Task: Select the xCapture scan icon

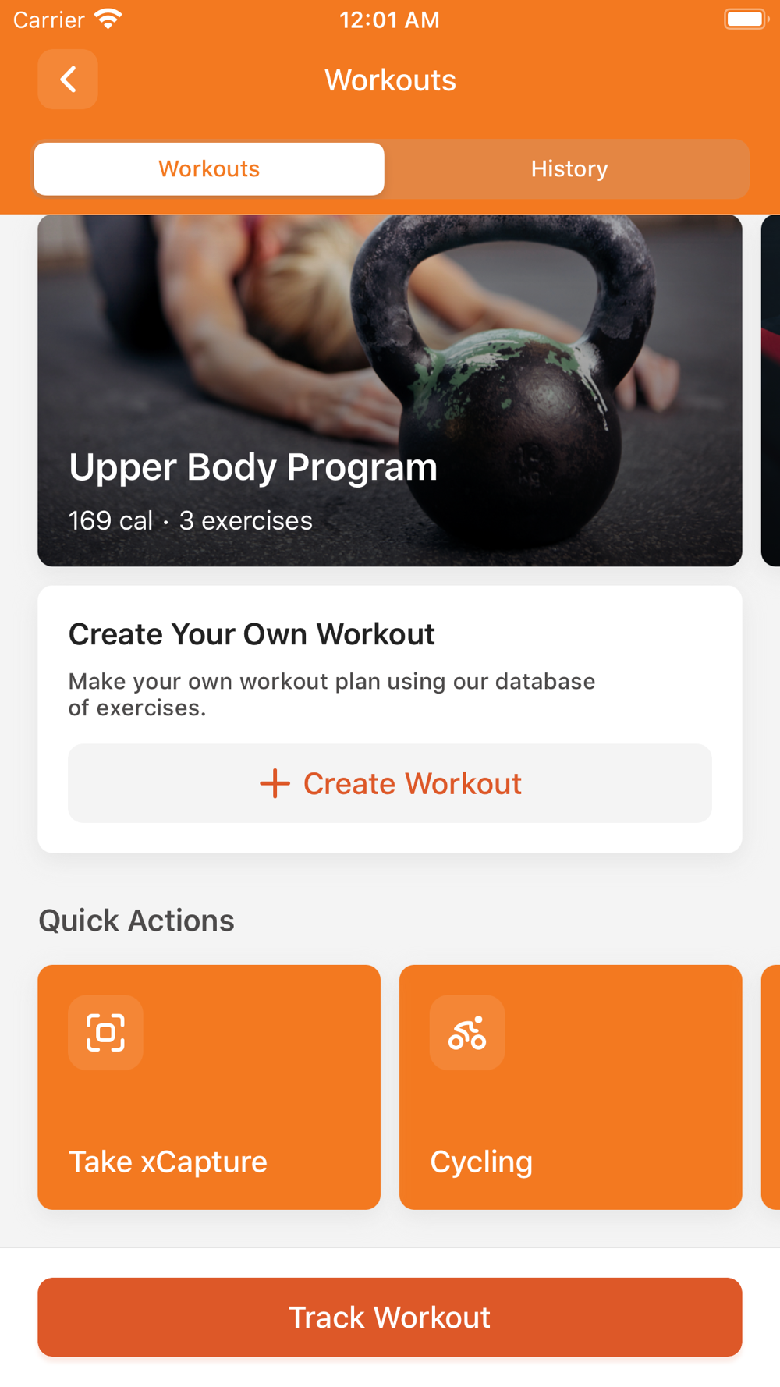Action: pos(105,1032)
